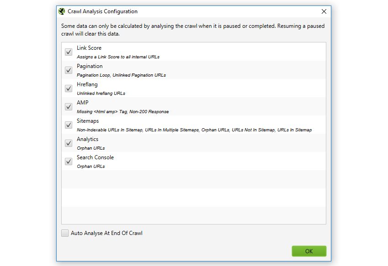Enable Auto Analyse At End Of Crawl
The width and height of the screenshot is (388, 266).
point(65,233)
